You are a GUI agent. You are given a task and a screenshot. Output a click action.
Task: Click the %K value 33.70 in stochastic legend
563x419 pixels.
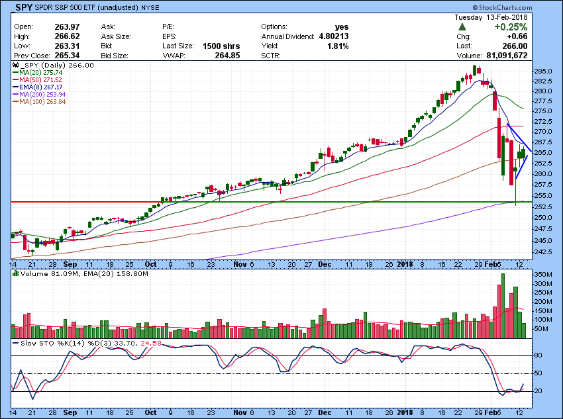click(x=125, y=344)
